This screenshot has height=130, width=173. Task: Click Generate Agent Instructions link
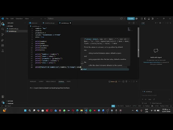click(x=152, y=62)
